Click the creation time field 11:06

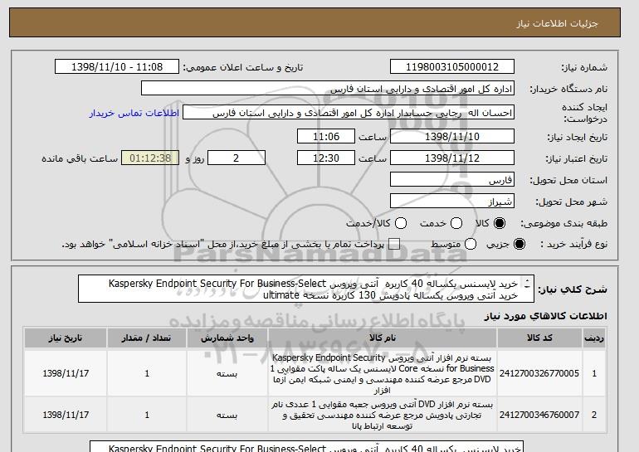tap(326, 136)
